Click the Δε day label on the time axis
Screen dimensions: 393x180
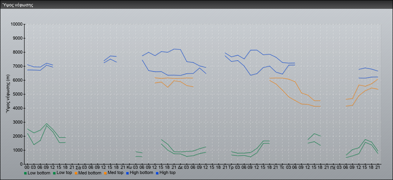(x=180, y=167)
